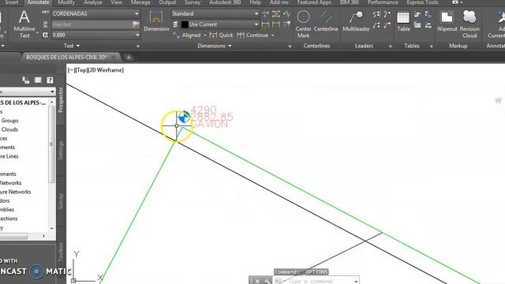Open the Use Current dimension layer dropdown
The width and height of the screenshot is (505, 284).
[x=256, y=24]
